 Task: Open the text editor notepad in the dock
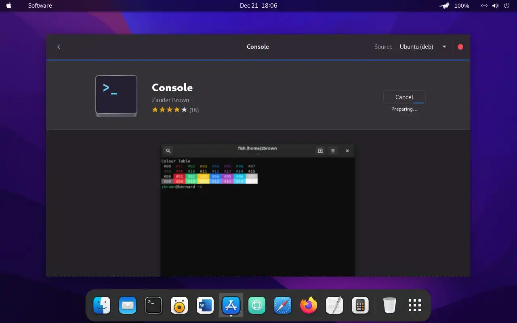pos(334,306)
